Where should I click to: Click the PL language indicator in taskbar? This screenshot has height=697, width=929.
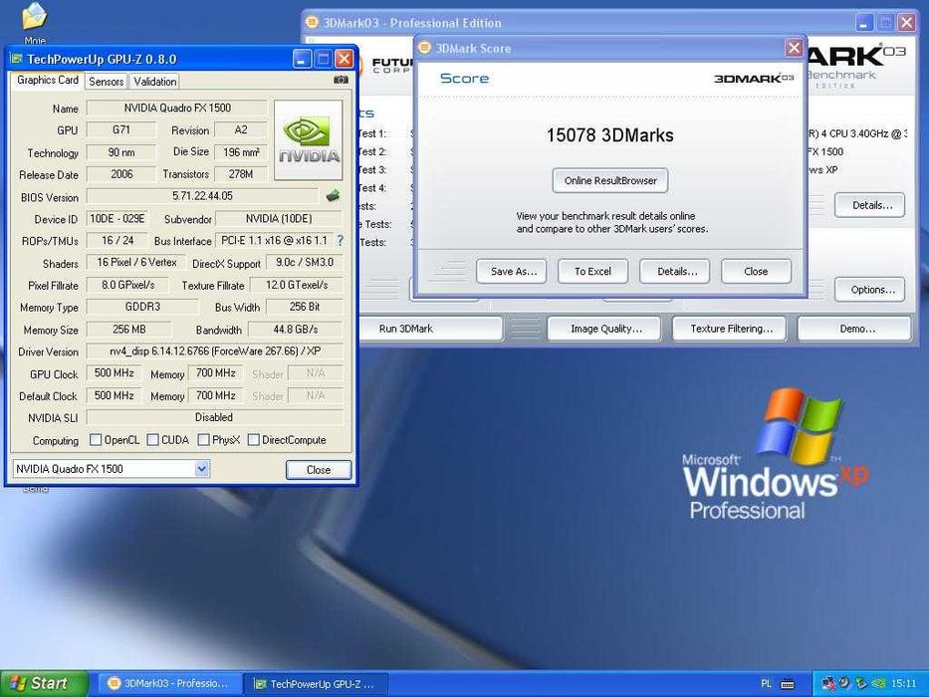pos(766,683)
